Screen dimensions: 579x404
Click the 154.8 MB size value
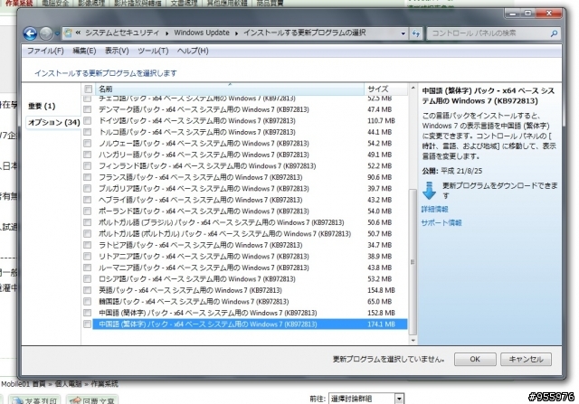click(x=381, y=290)
